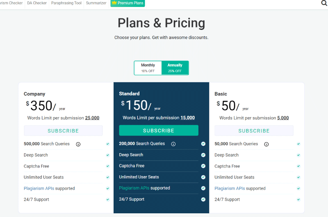Switch billing to Annually 25% OFF
The width and height of the screenshot is (328, 217).
pyautogui.click(x=175, y=68)
